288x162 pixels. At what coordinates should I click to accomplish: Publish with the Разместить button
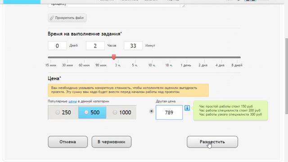212,142
